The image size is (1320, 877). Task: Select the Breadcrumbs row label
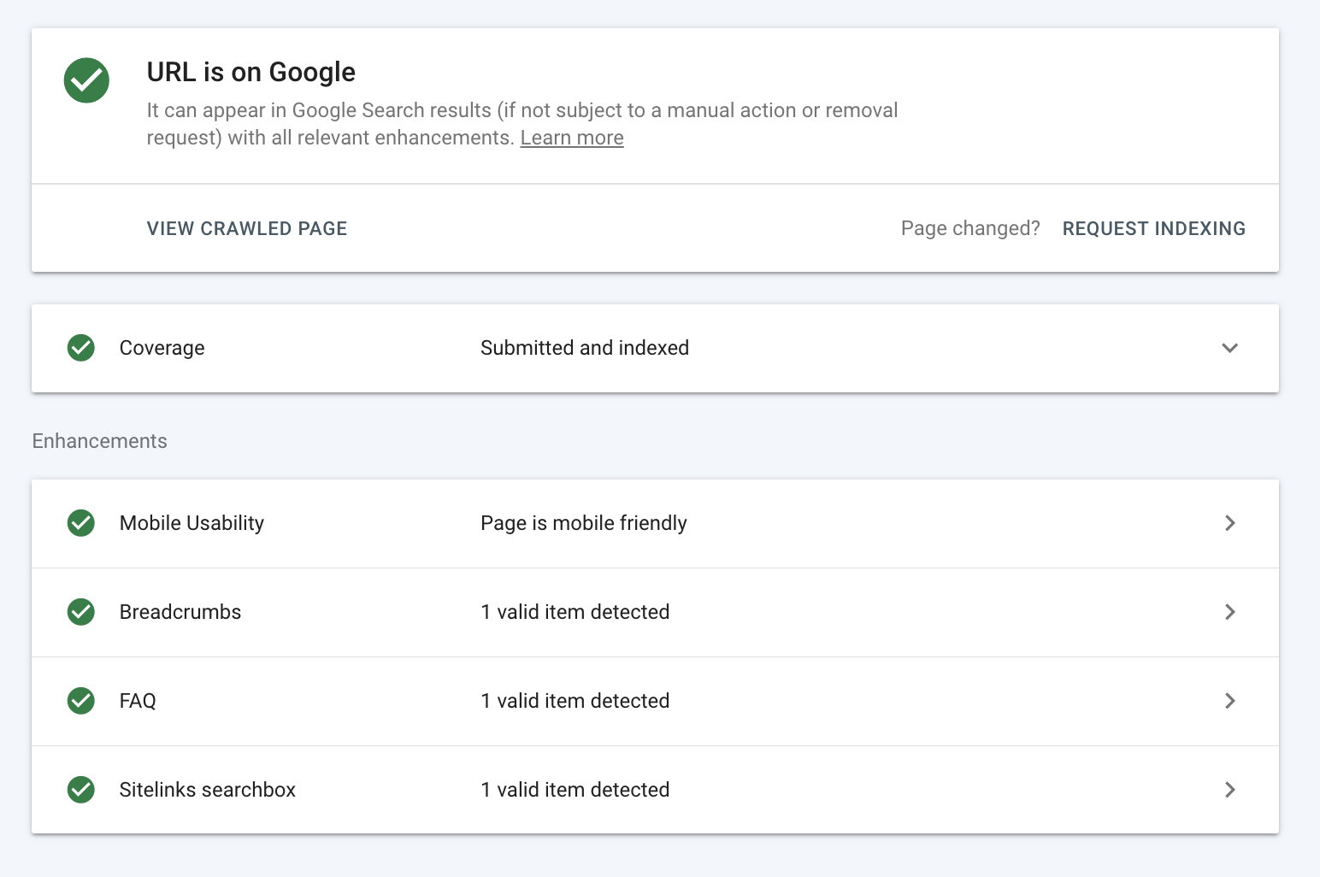pos(180,612)
